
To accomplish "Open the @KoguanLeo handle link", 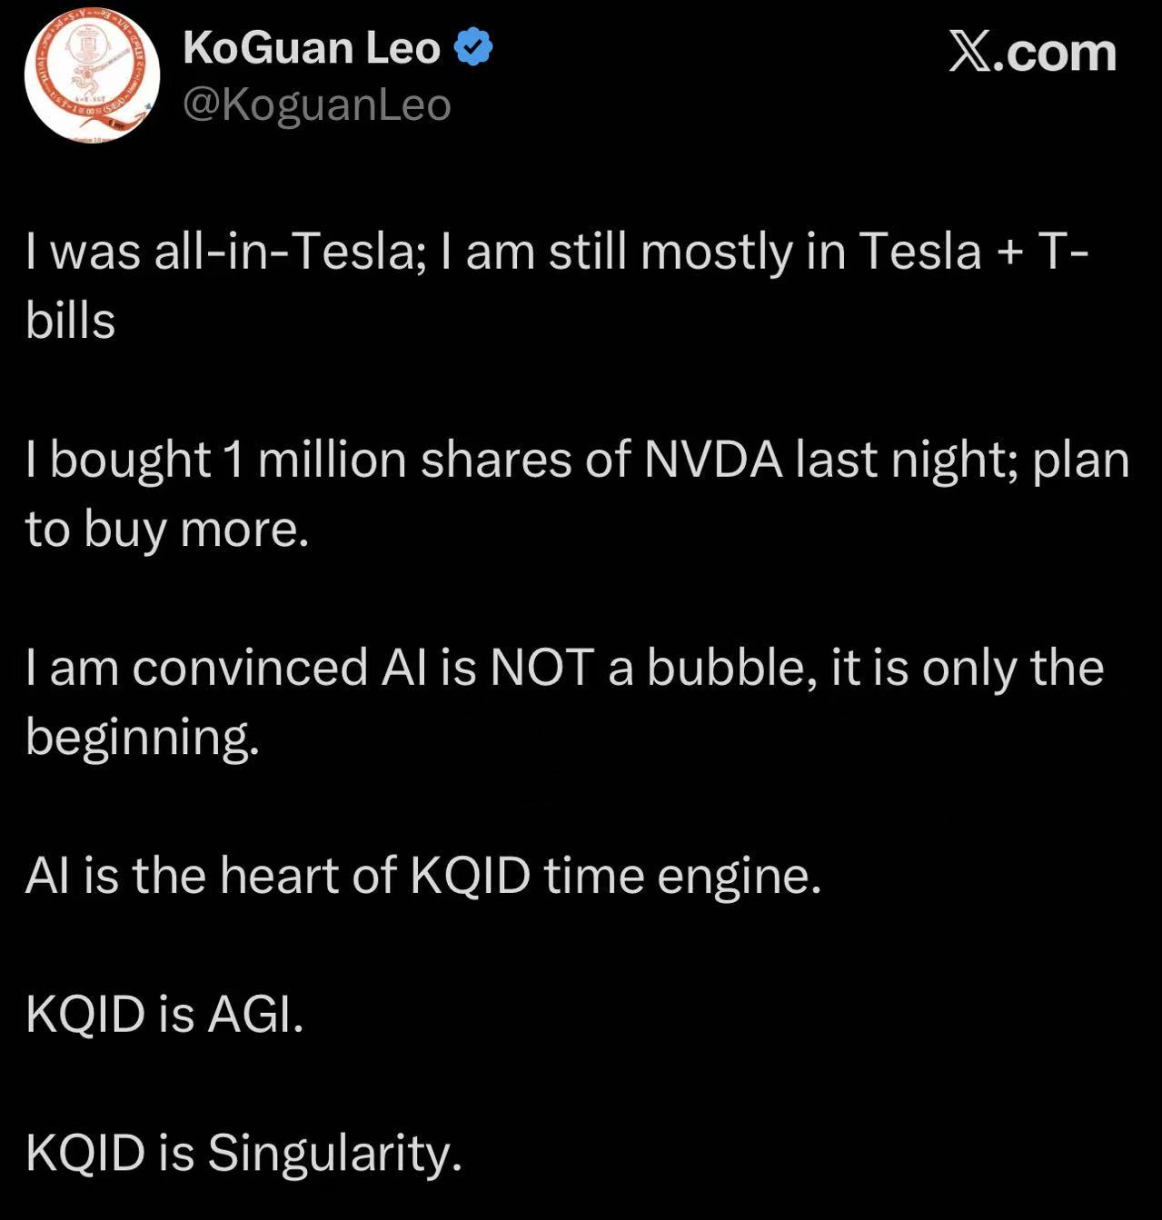I will point(317,104).
